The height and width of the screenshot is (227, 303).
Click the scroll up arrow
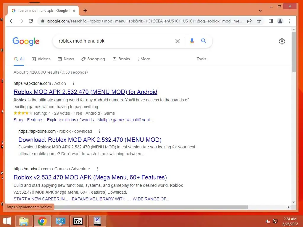(294, 29)
